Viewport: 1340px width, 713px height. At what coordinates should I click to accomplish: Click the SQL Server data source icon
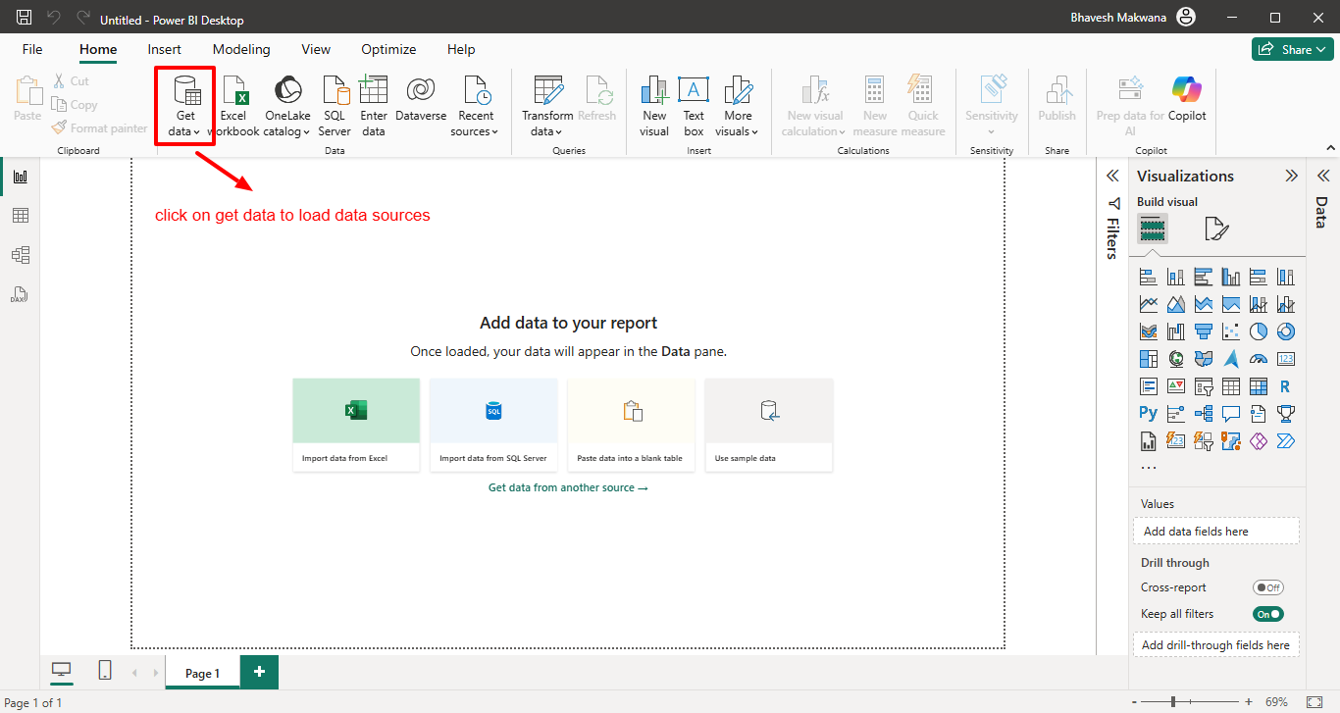point(335,90)
